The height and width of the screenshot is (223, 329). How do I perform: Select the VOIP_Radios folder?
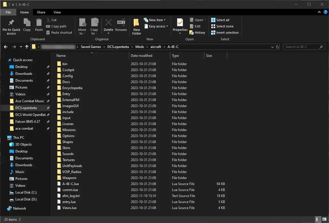[72, 172]
